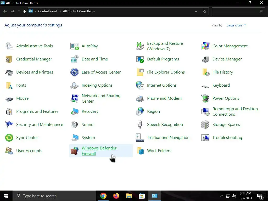
Task: Open the User Accounts link
Action: point(29,151)
